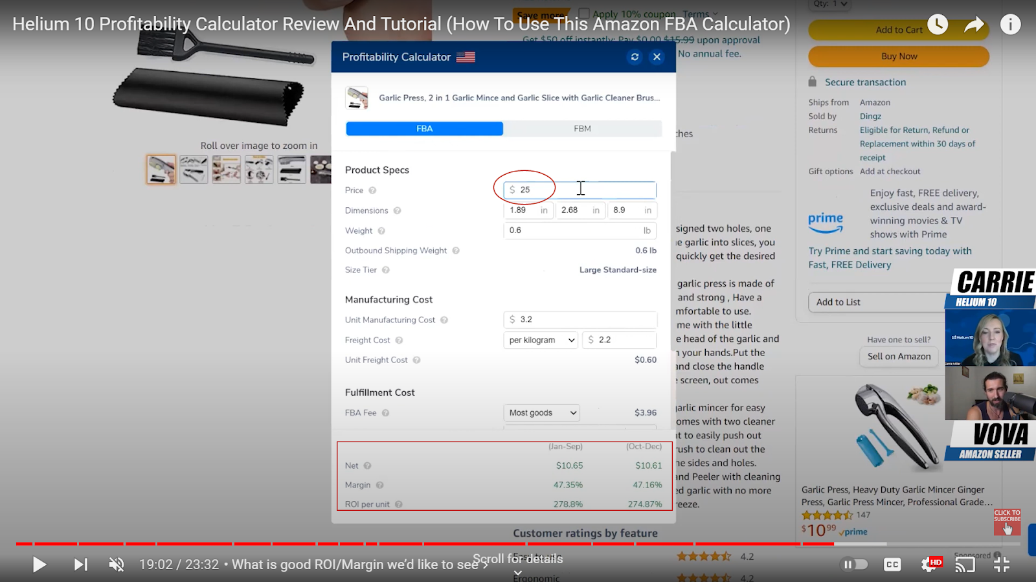Screen dimensions: 1036x582
Task: Open the Freight Cost 'per kilogram' dropdown
Action: tap(541, 340)
